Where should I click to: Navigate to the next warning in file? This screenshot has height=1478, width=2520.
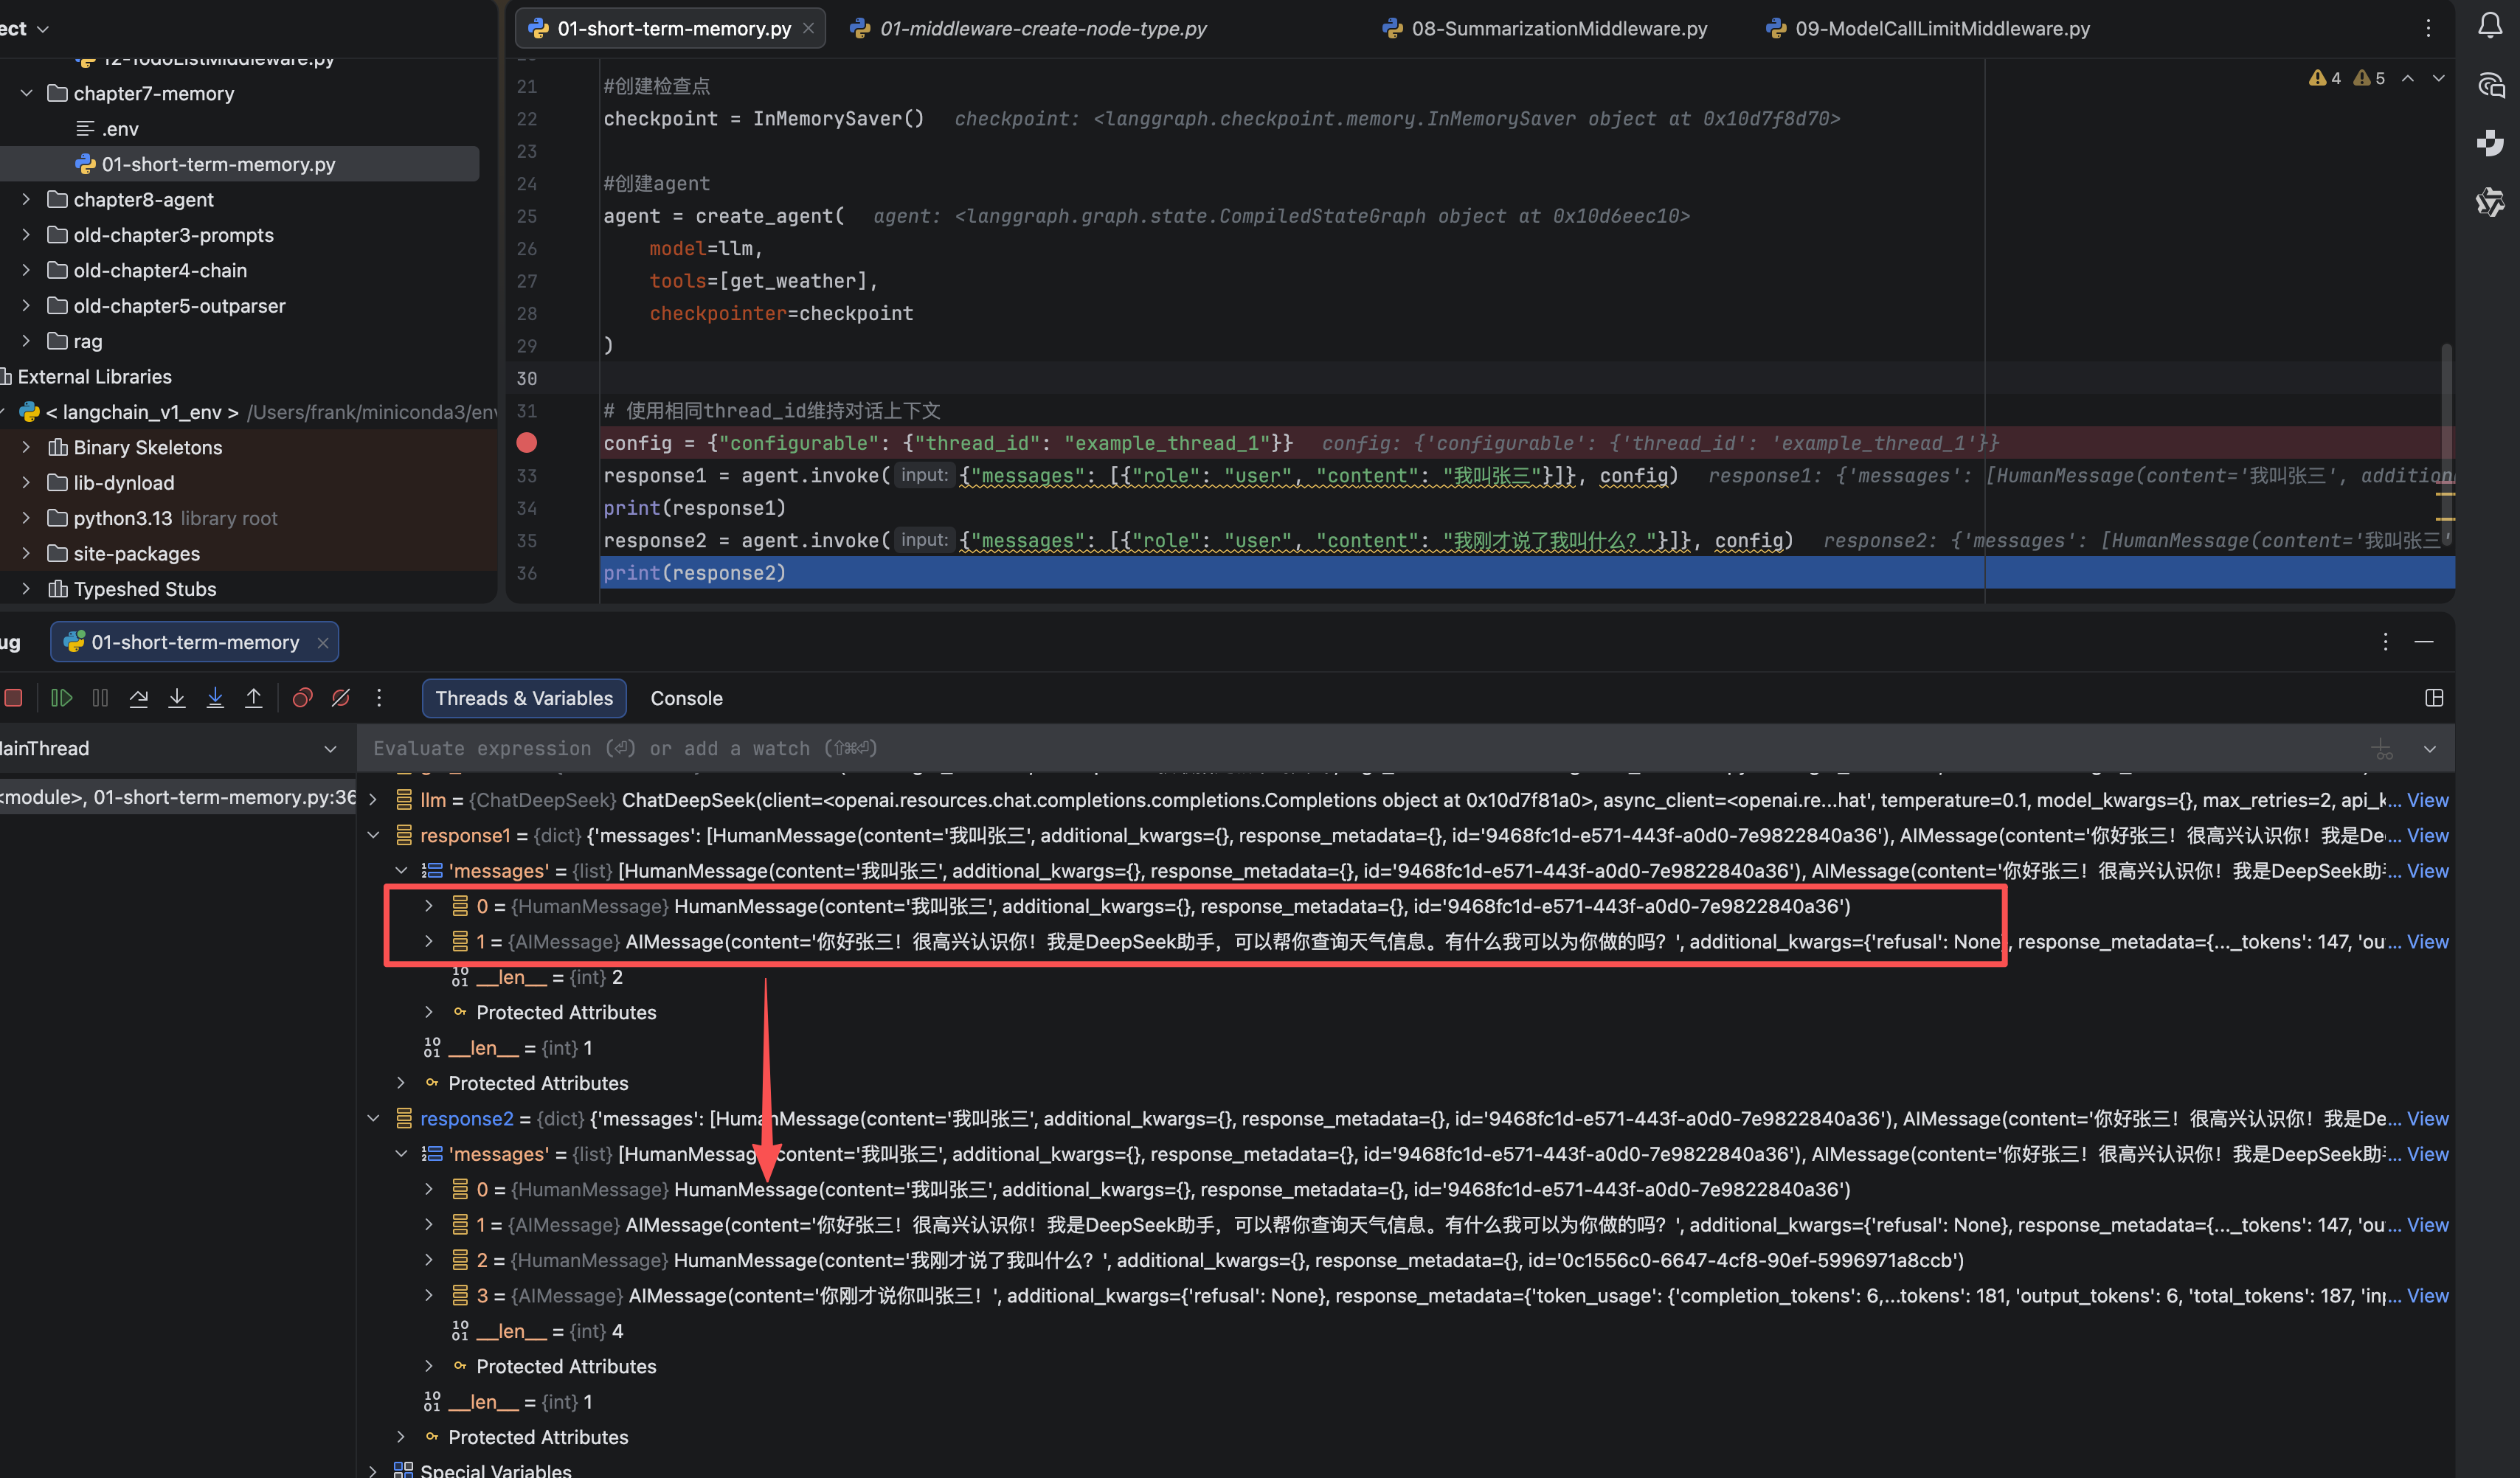2438,78
